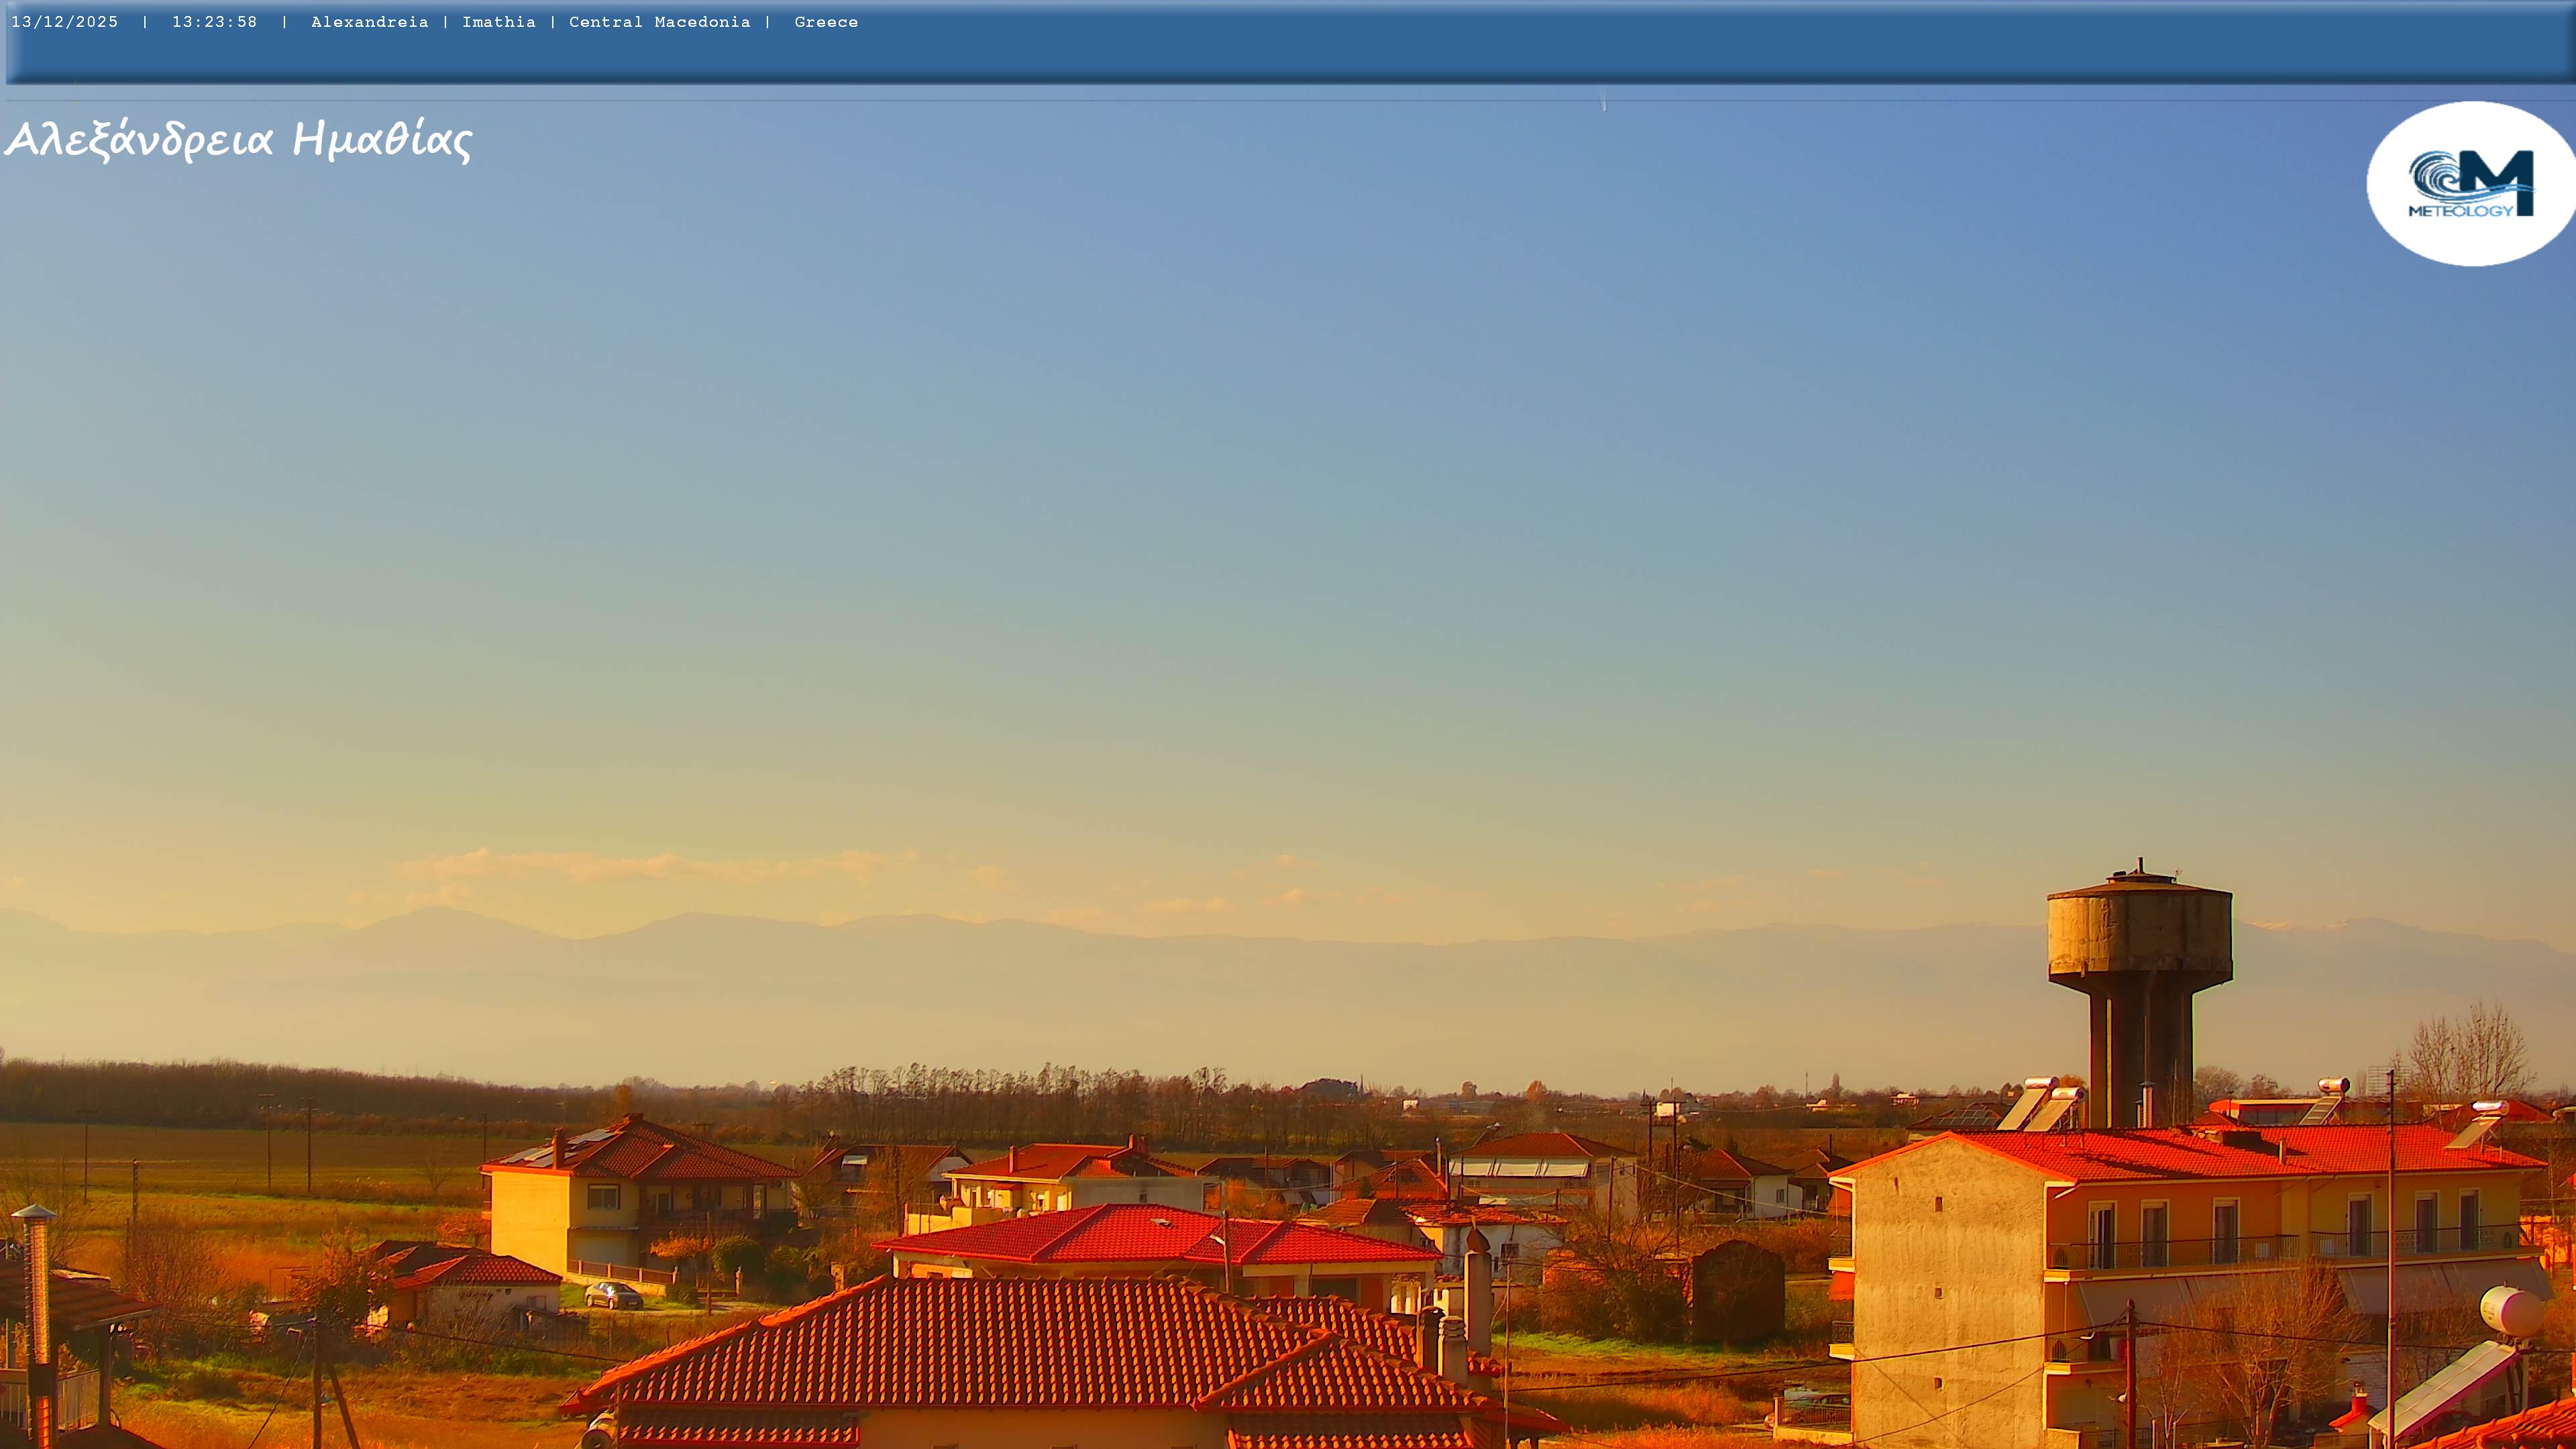Image resolution: width=2576 pixels, height=1449 pixels.
Task: Click the parked car near yellow house
Action: (613, 1296)
